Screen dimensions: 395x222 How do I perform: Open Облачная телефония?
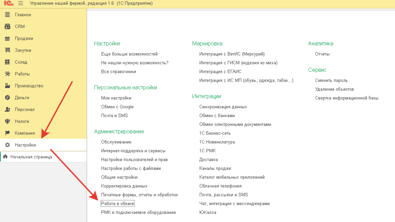[x=220, y=186]
